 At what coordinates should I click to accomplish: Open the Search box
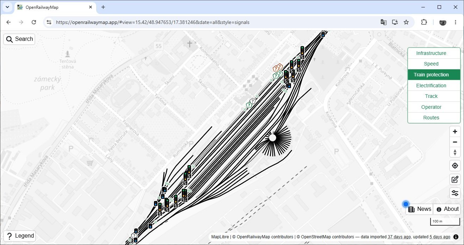[19, 39]
